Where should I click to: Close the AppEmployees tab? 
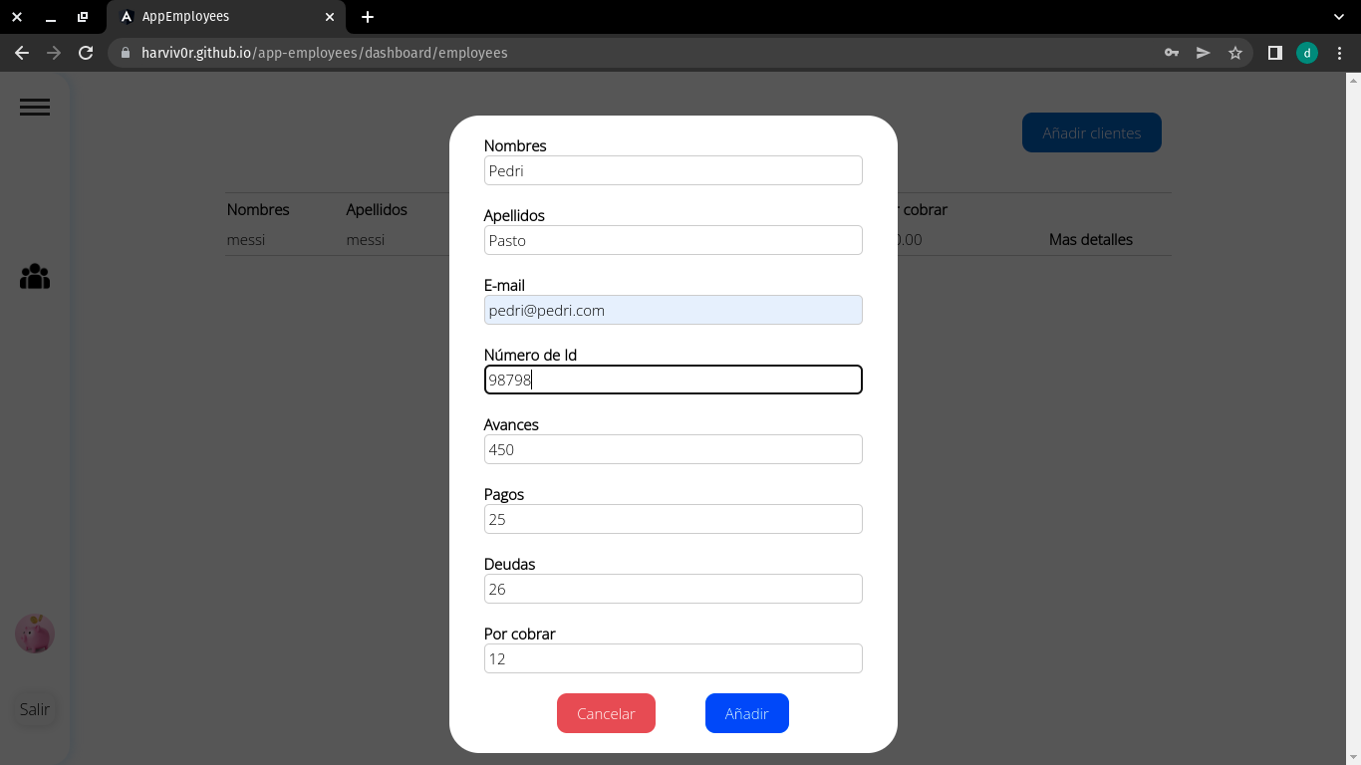[330, 17]
